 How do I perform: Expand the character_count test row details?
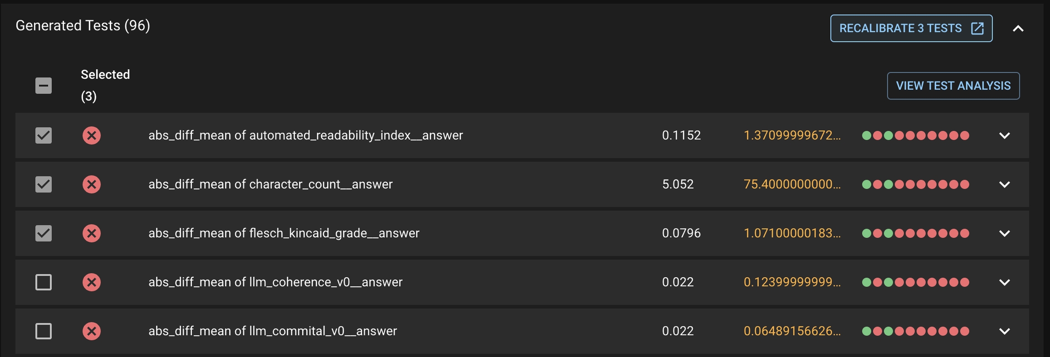tap(1004, 184)
